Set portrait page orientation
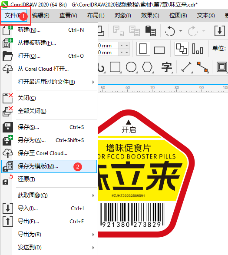Viewport: 228px width, 255px height. click(143, 49)
